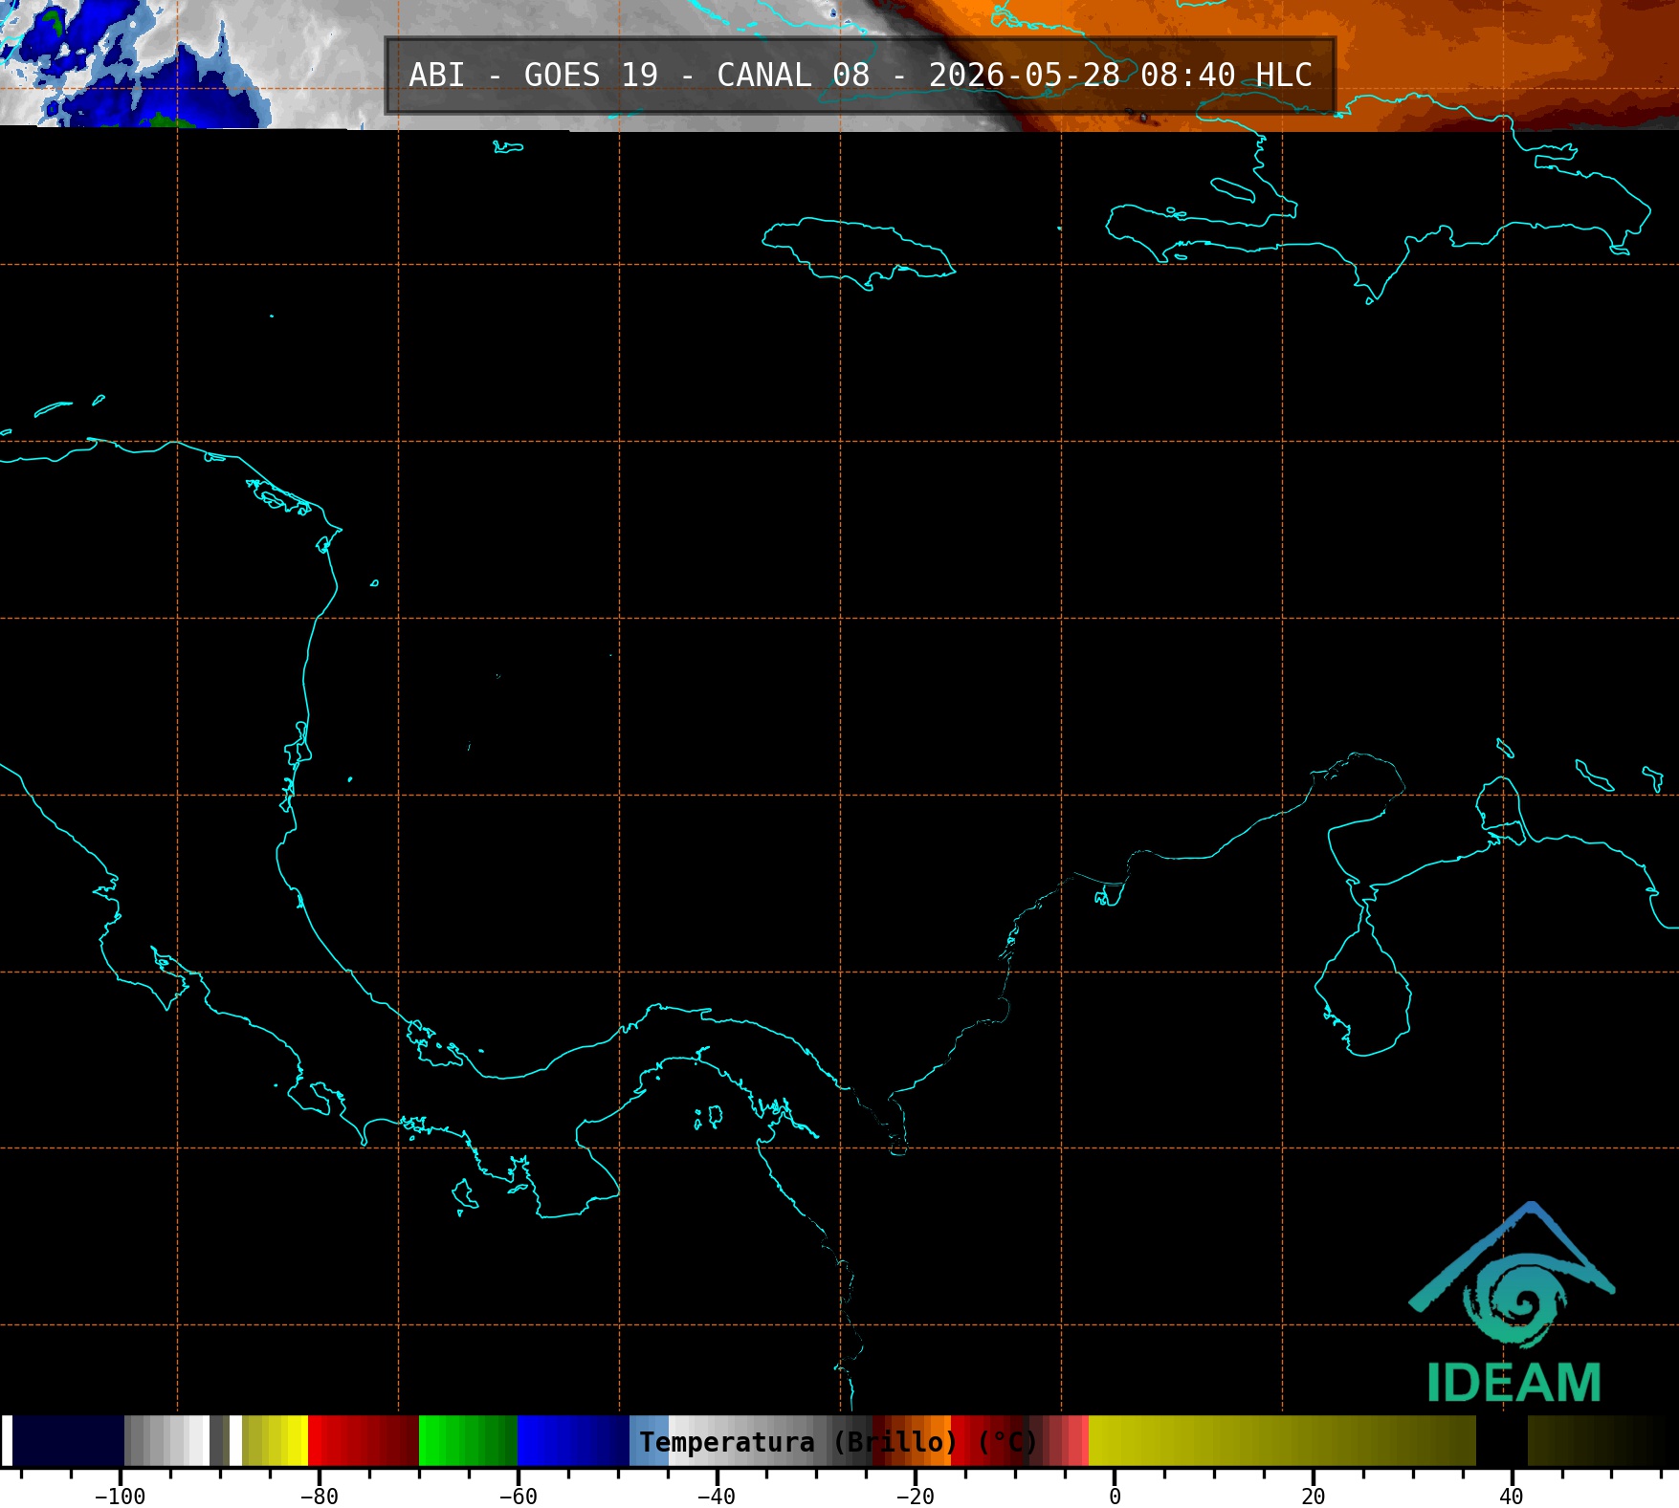Click the image title banner ABI - GOES 19
Viewport: 1679px width, 1508px height.
(x=860, y=76)
